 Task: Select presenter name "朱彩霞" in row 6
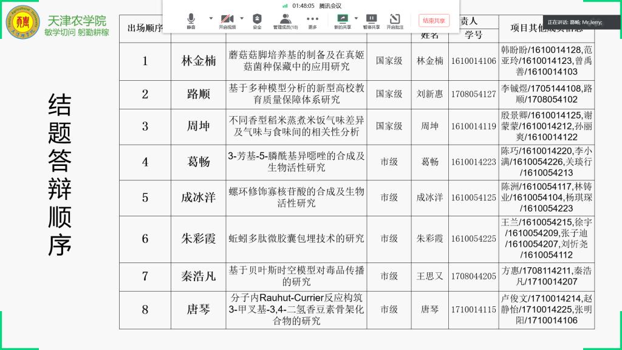[199, 238]
